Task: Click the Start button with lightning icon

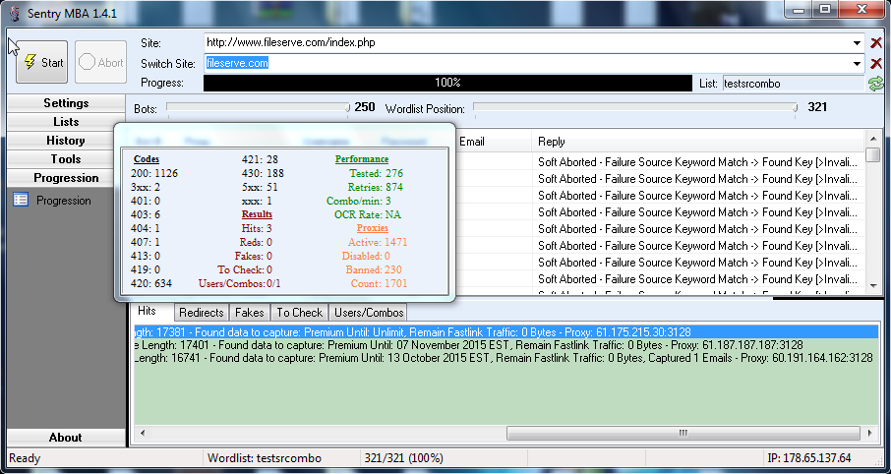Action: point(41,62)
